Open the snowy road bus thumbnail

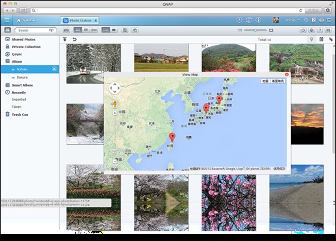click(94, 63)
